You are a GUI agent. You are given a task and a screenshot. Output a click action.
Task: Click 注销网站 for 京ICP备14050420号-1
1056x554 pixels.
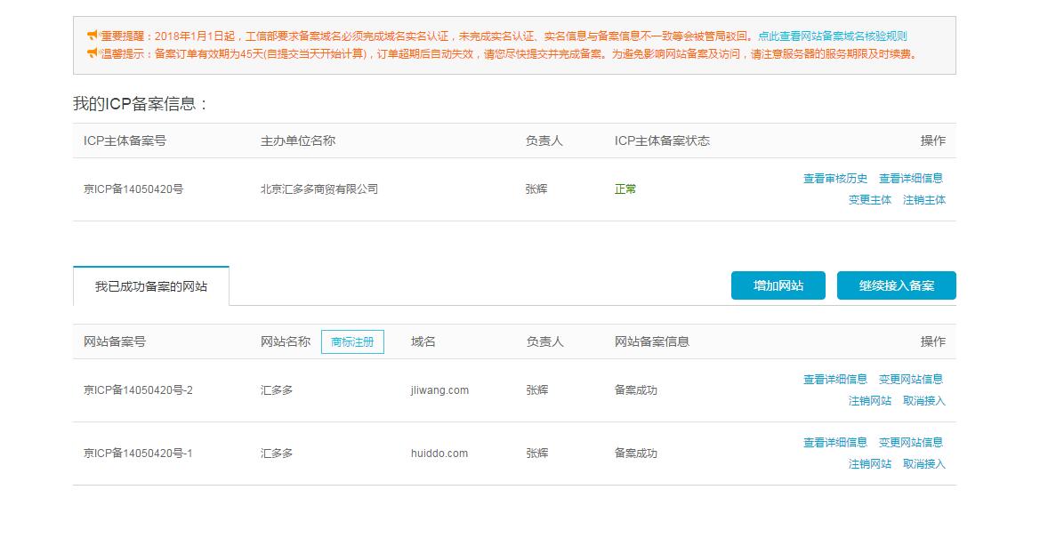tap(872, 464)
